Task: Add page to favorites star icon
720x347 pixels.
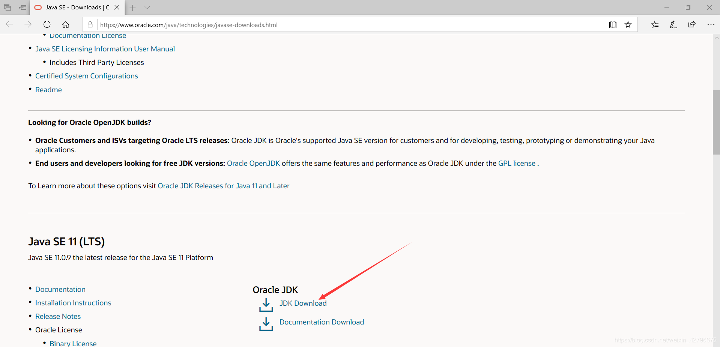Action: point(628,25)
